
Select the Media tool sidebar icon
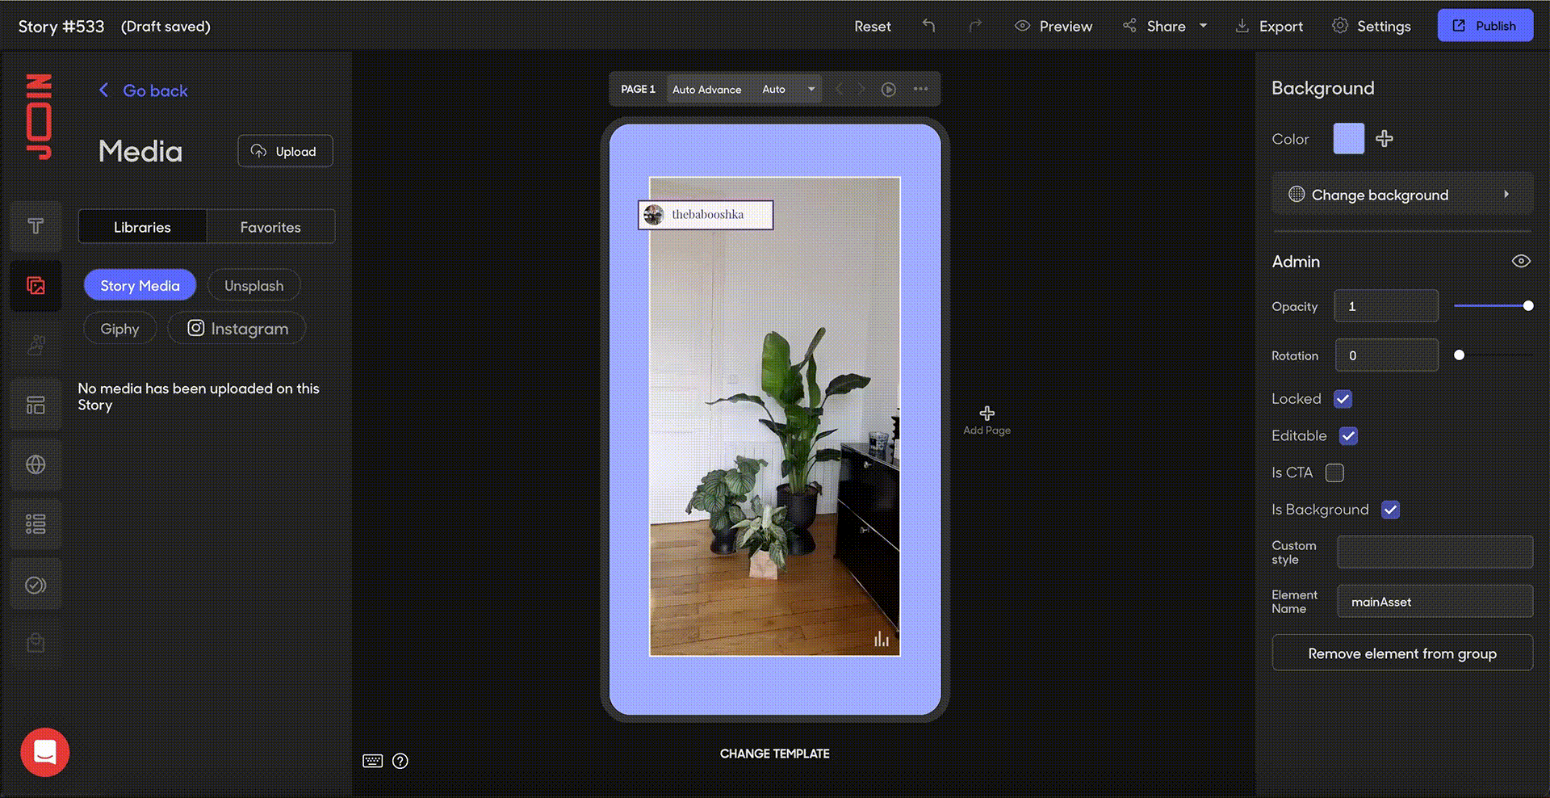[x=36, y=286]
